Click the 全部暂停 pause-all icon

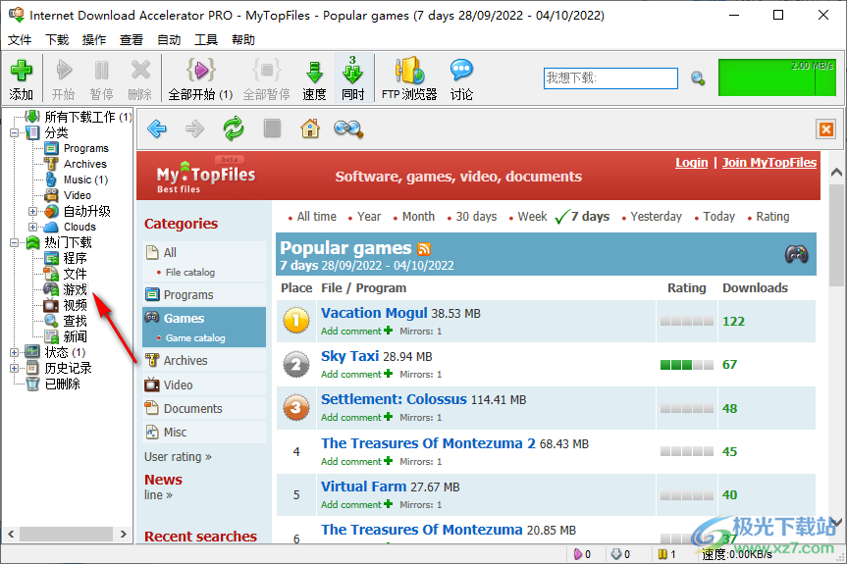[267, 71]
